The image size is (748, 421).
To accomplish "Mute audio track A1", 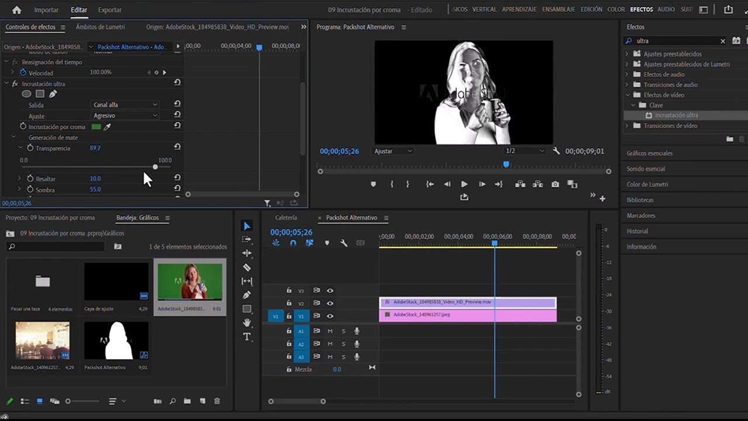I will (x=330, y=331).
